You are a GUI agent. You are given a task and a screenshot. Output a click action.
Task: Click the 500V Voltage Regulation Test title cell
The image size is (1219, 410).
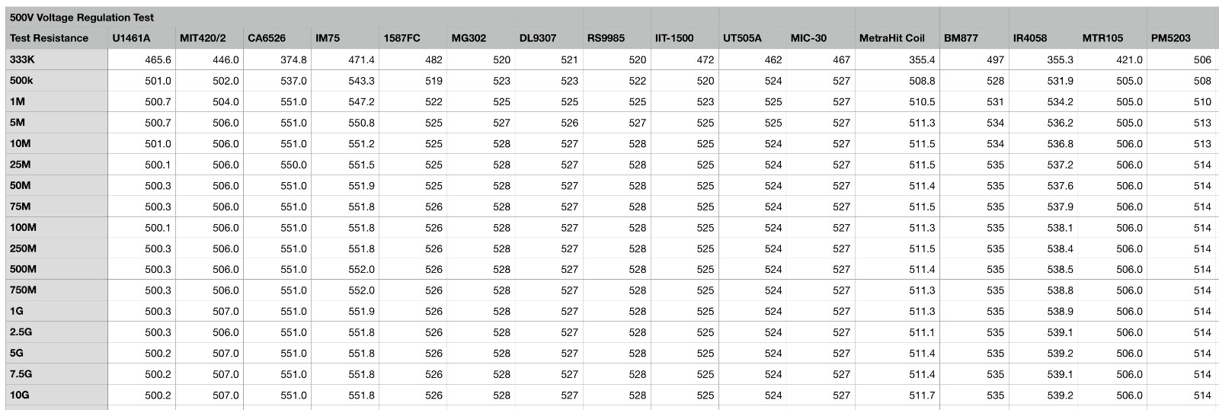click(82, 18)
